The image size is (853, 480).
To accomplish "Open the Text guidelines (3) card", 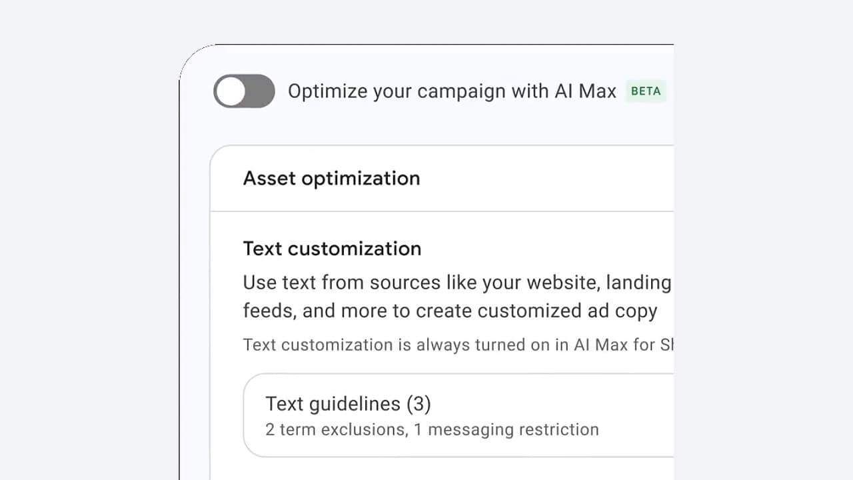I will (458, 415).
